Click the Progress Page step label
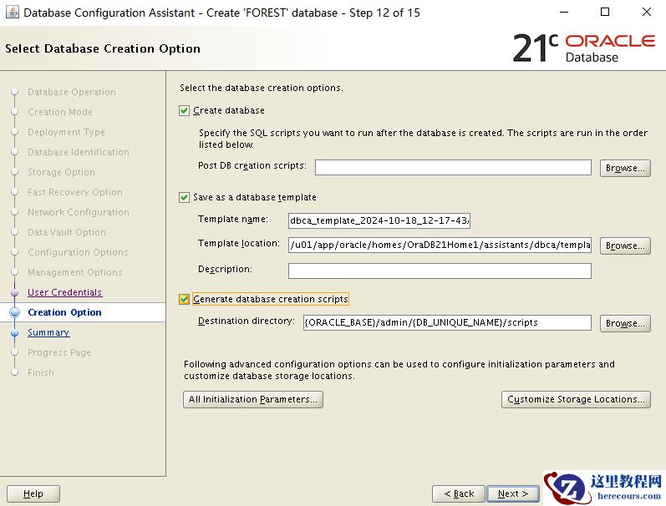The width and height of the screenshot is (666, 506). pyautogui.click(x=59, y=352)
